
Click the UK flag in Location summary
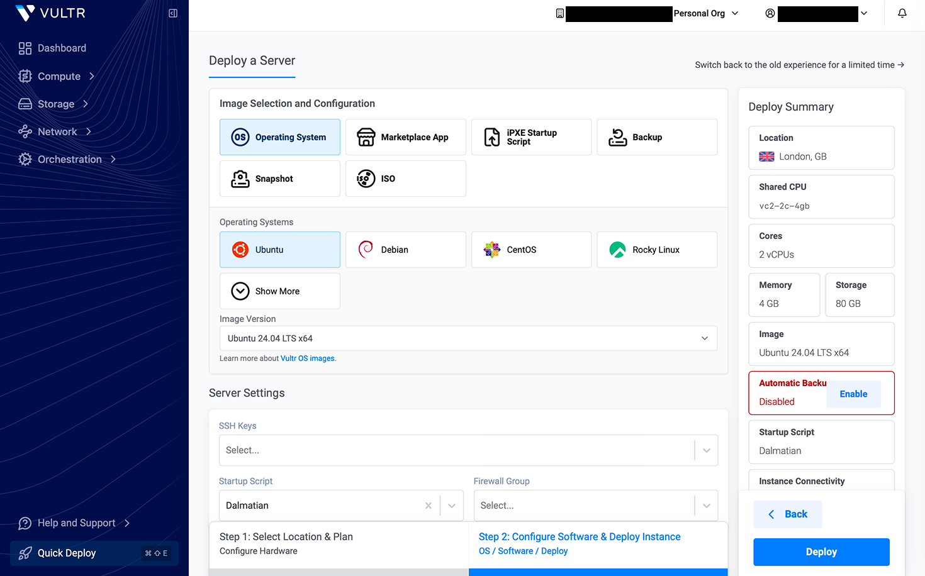(766, 157)
